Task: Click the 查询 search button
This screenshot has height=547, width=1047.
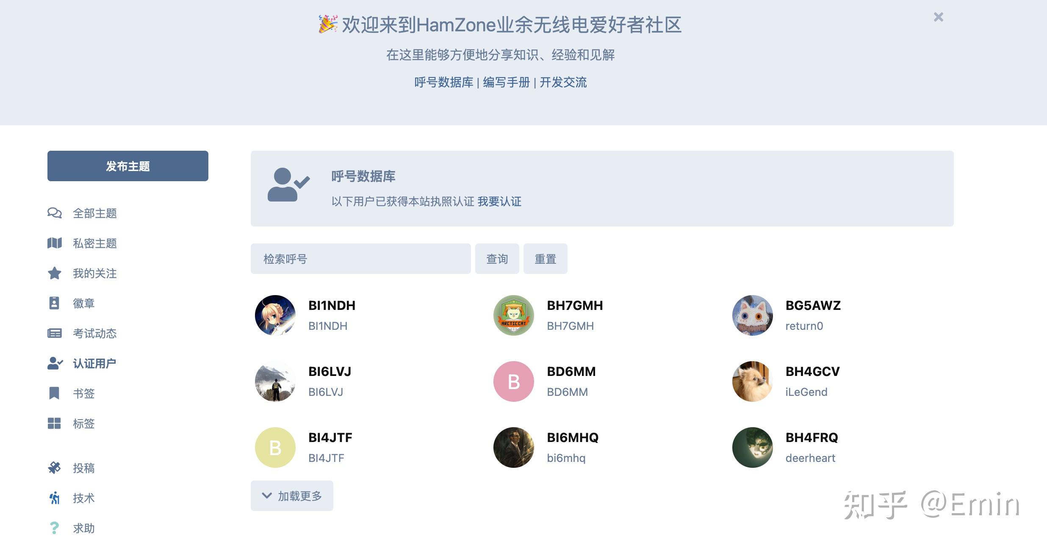Action: pyautogui.click(x=497, y=259)
